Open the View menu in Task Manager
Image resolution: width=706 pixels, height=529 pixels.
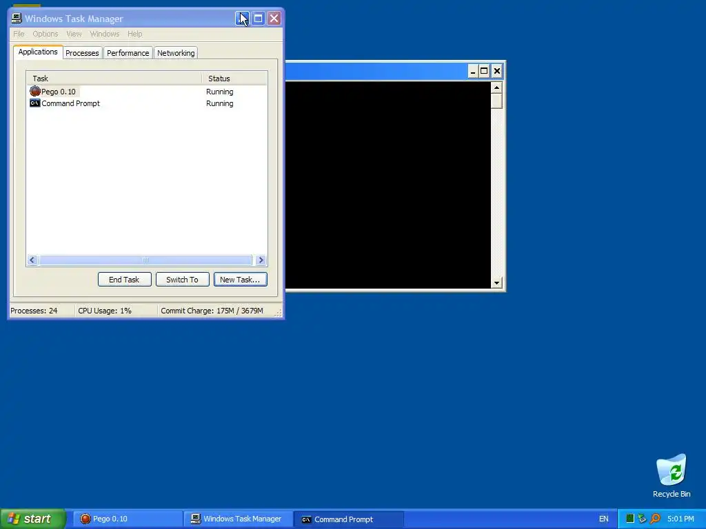74,34
